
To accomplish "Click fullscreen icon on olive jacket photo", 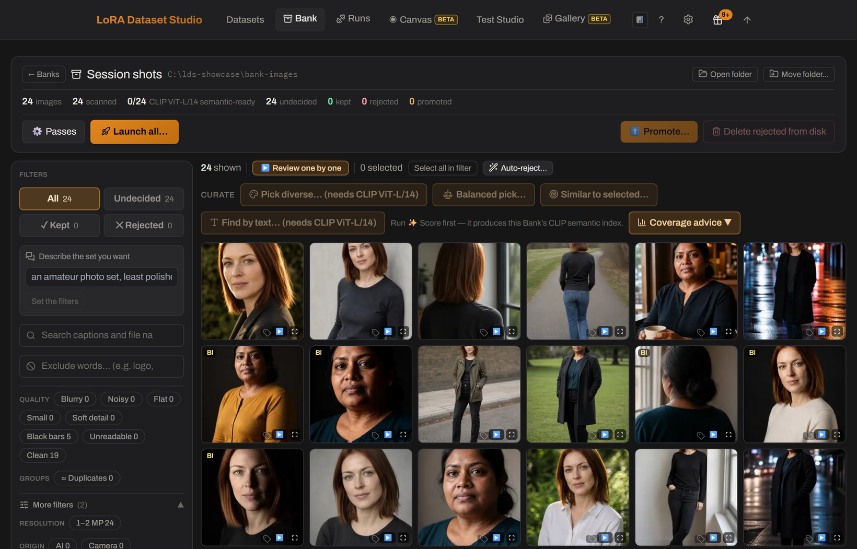I will (x=512, y=435).
